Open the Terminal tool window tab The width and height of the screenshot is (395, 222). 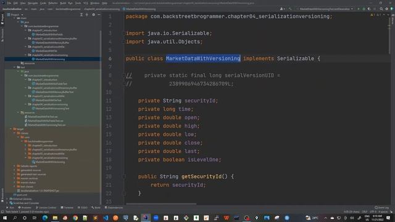(67, 208)
